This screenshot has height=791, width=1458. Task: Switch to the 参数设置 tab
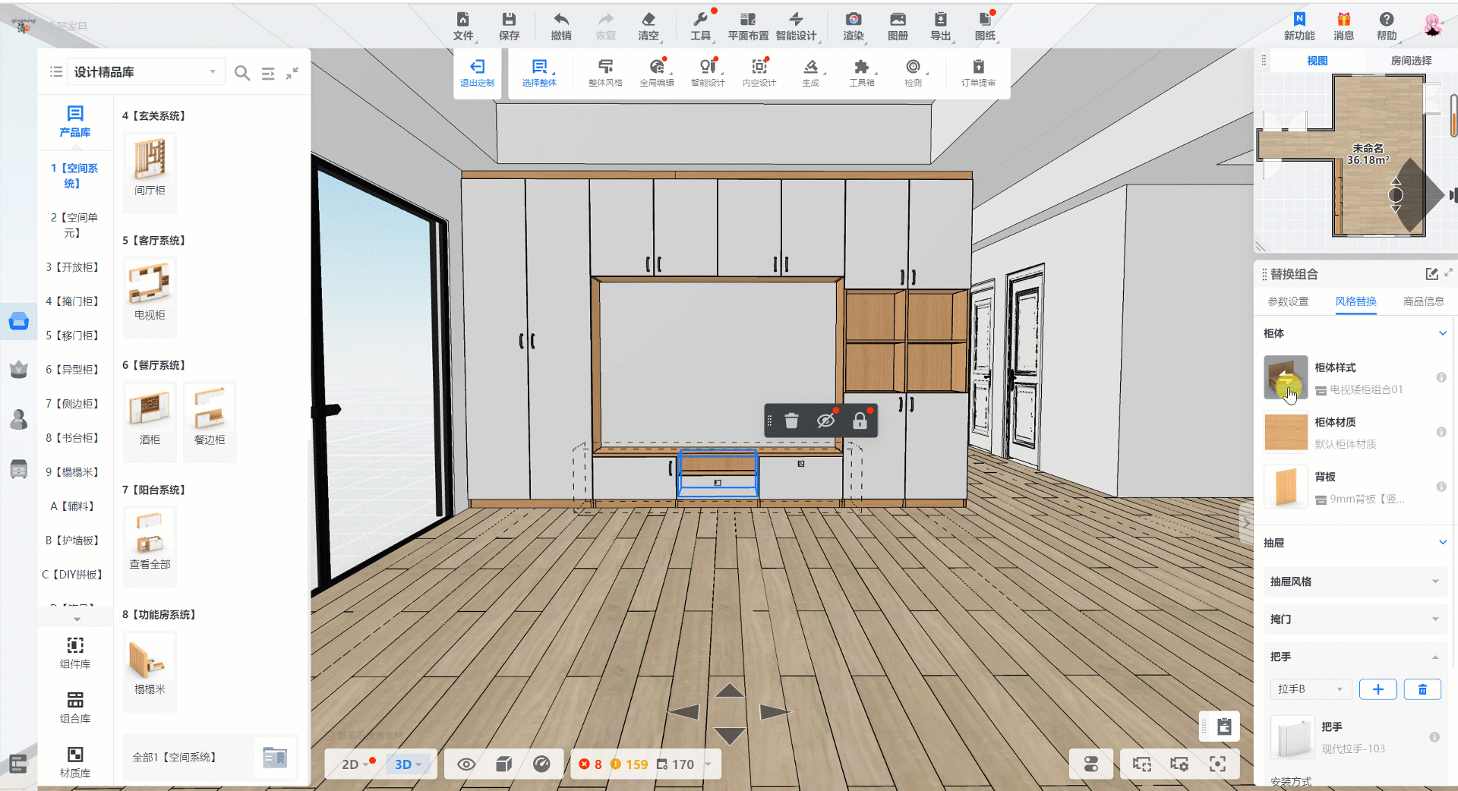coord(1288,301)
